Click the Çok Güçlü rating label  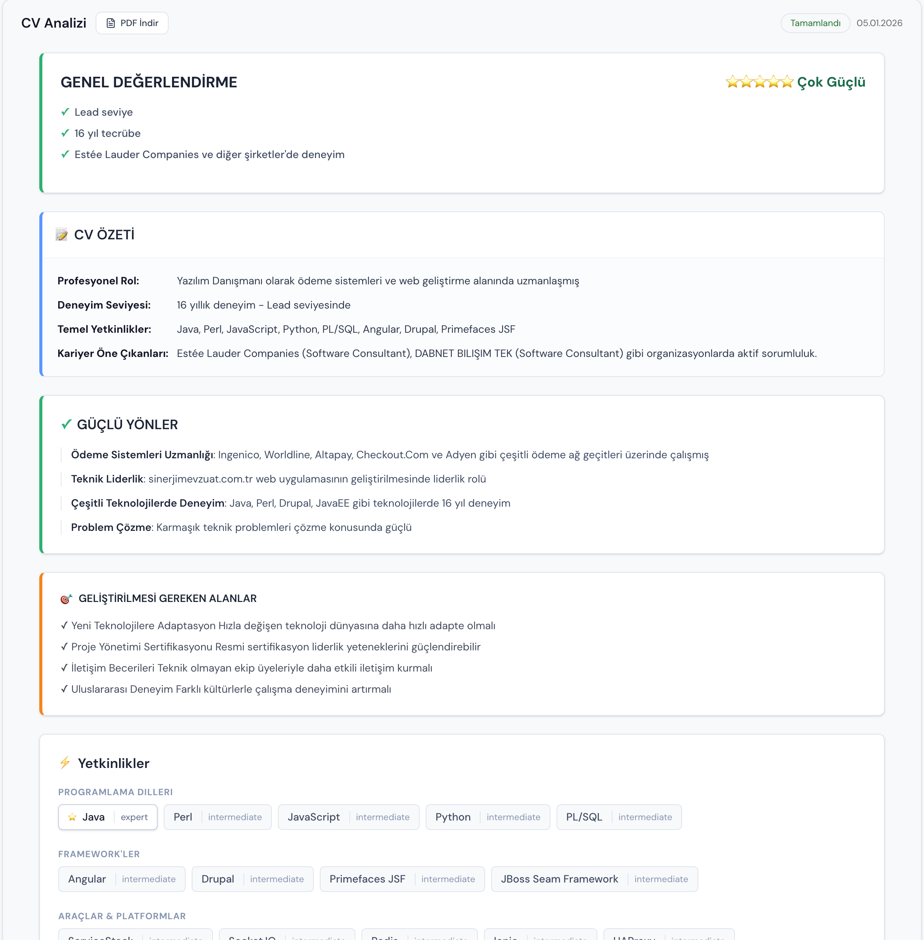click(x=831, y=82)
